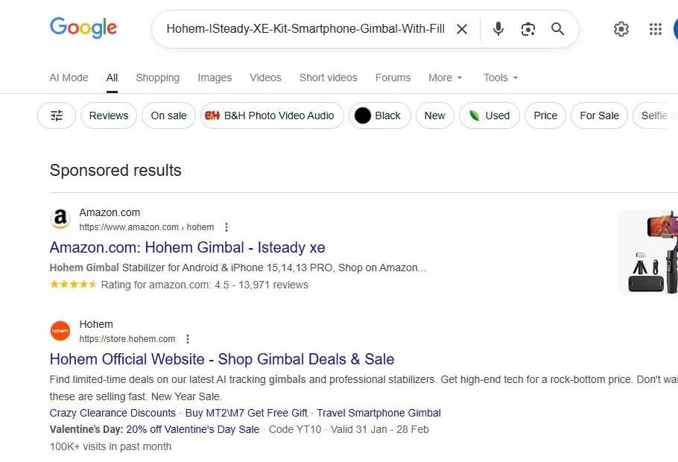Switch to the Shopping tab
Image resolution: width=678 pixels, height=462 pixels.
[157, 77]
